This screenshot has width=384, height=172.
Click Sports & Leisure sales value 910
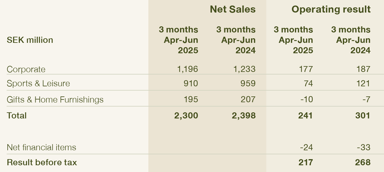[x=190, y=83]
